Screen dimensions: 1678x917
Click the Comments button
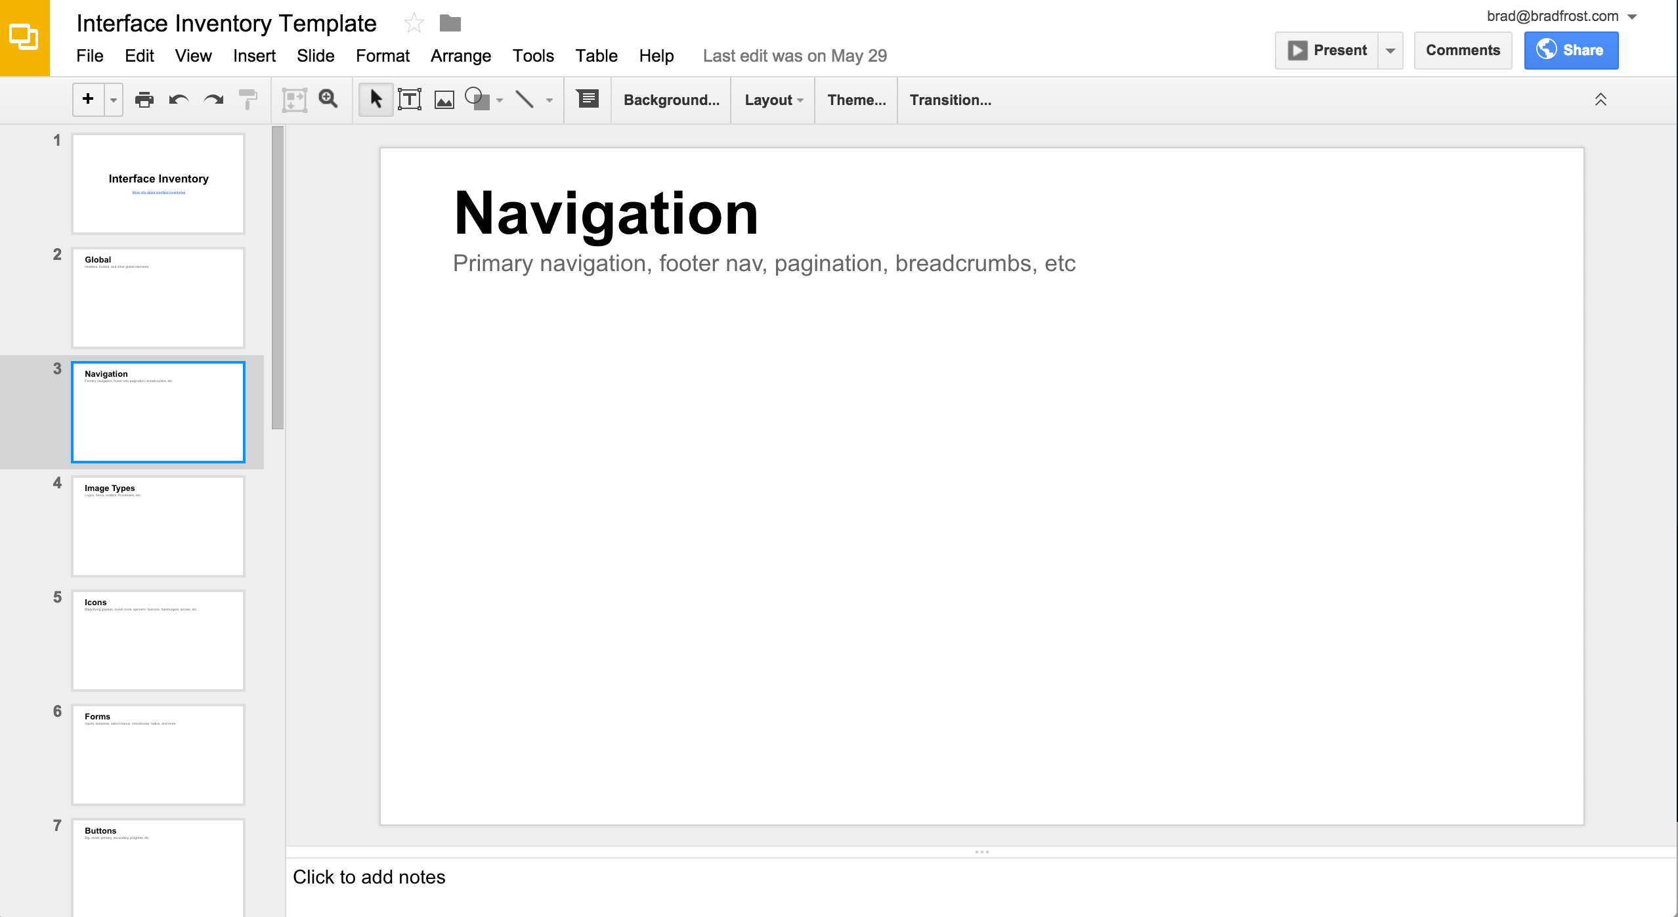(x=1463, y=51)
